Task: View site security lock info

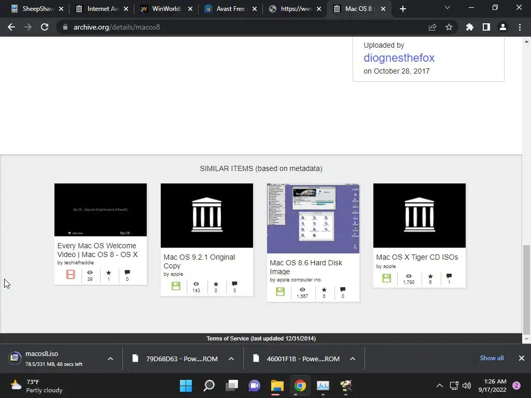Action: tap(65, 27)
